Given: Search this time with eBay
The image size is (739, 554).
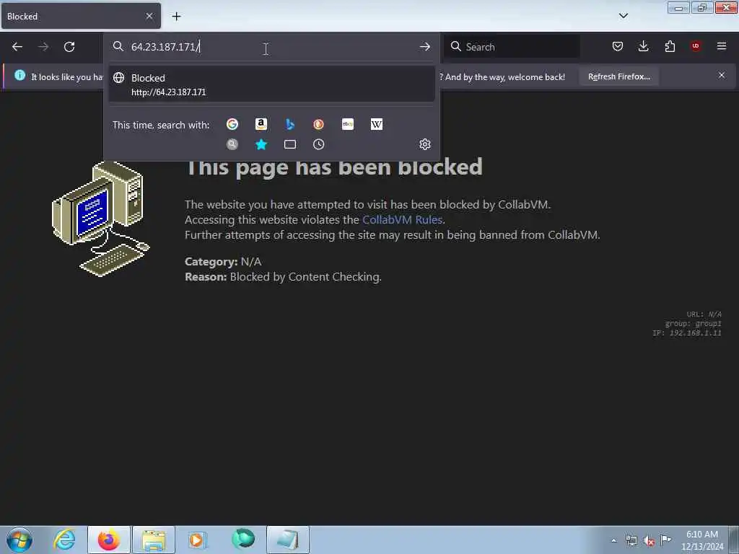Looking at the screenshot, I should pyautogui.click(x=348, y=124).
